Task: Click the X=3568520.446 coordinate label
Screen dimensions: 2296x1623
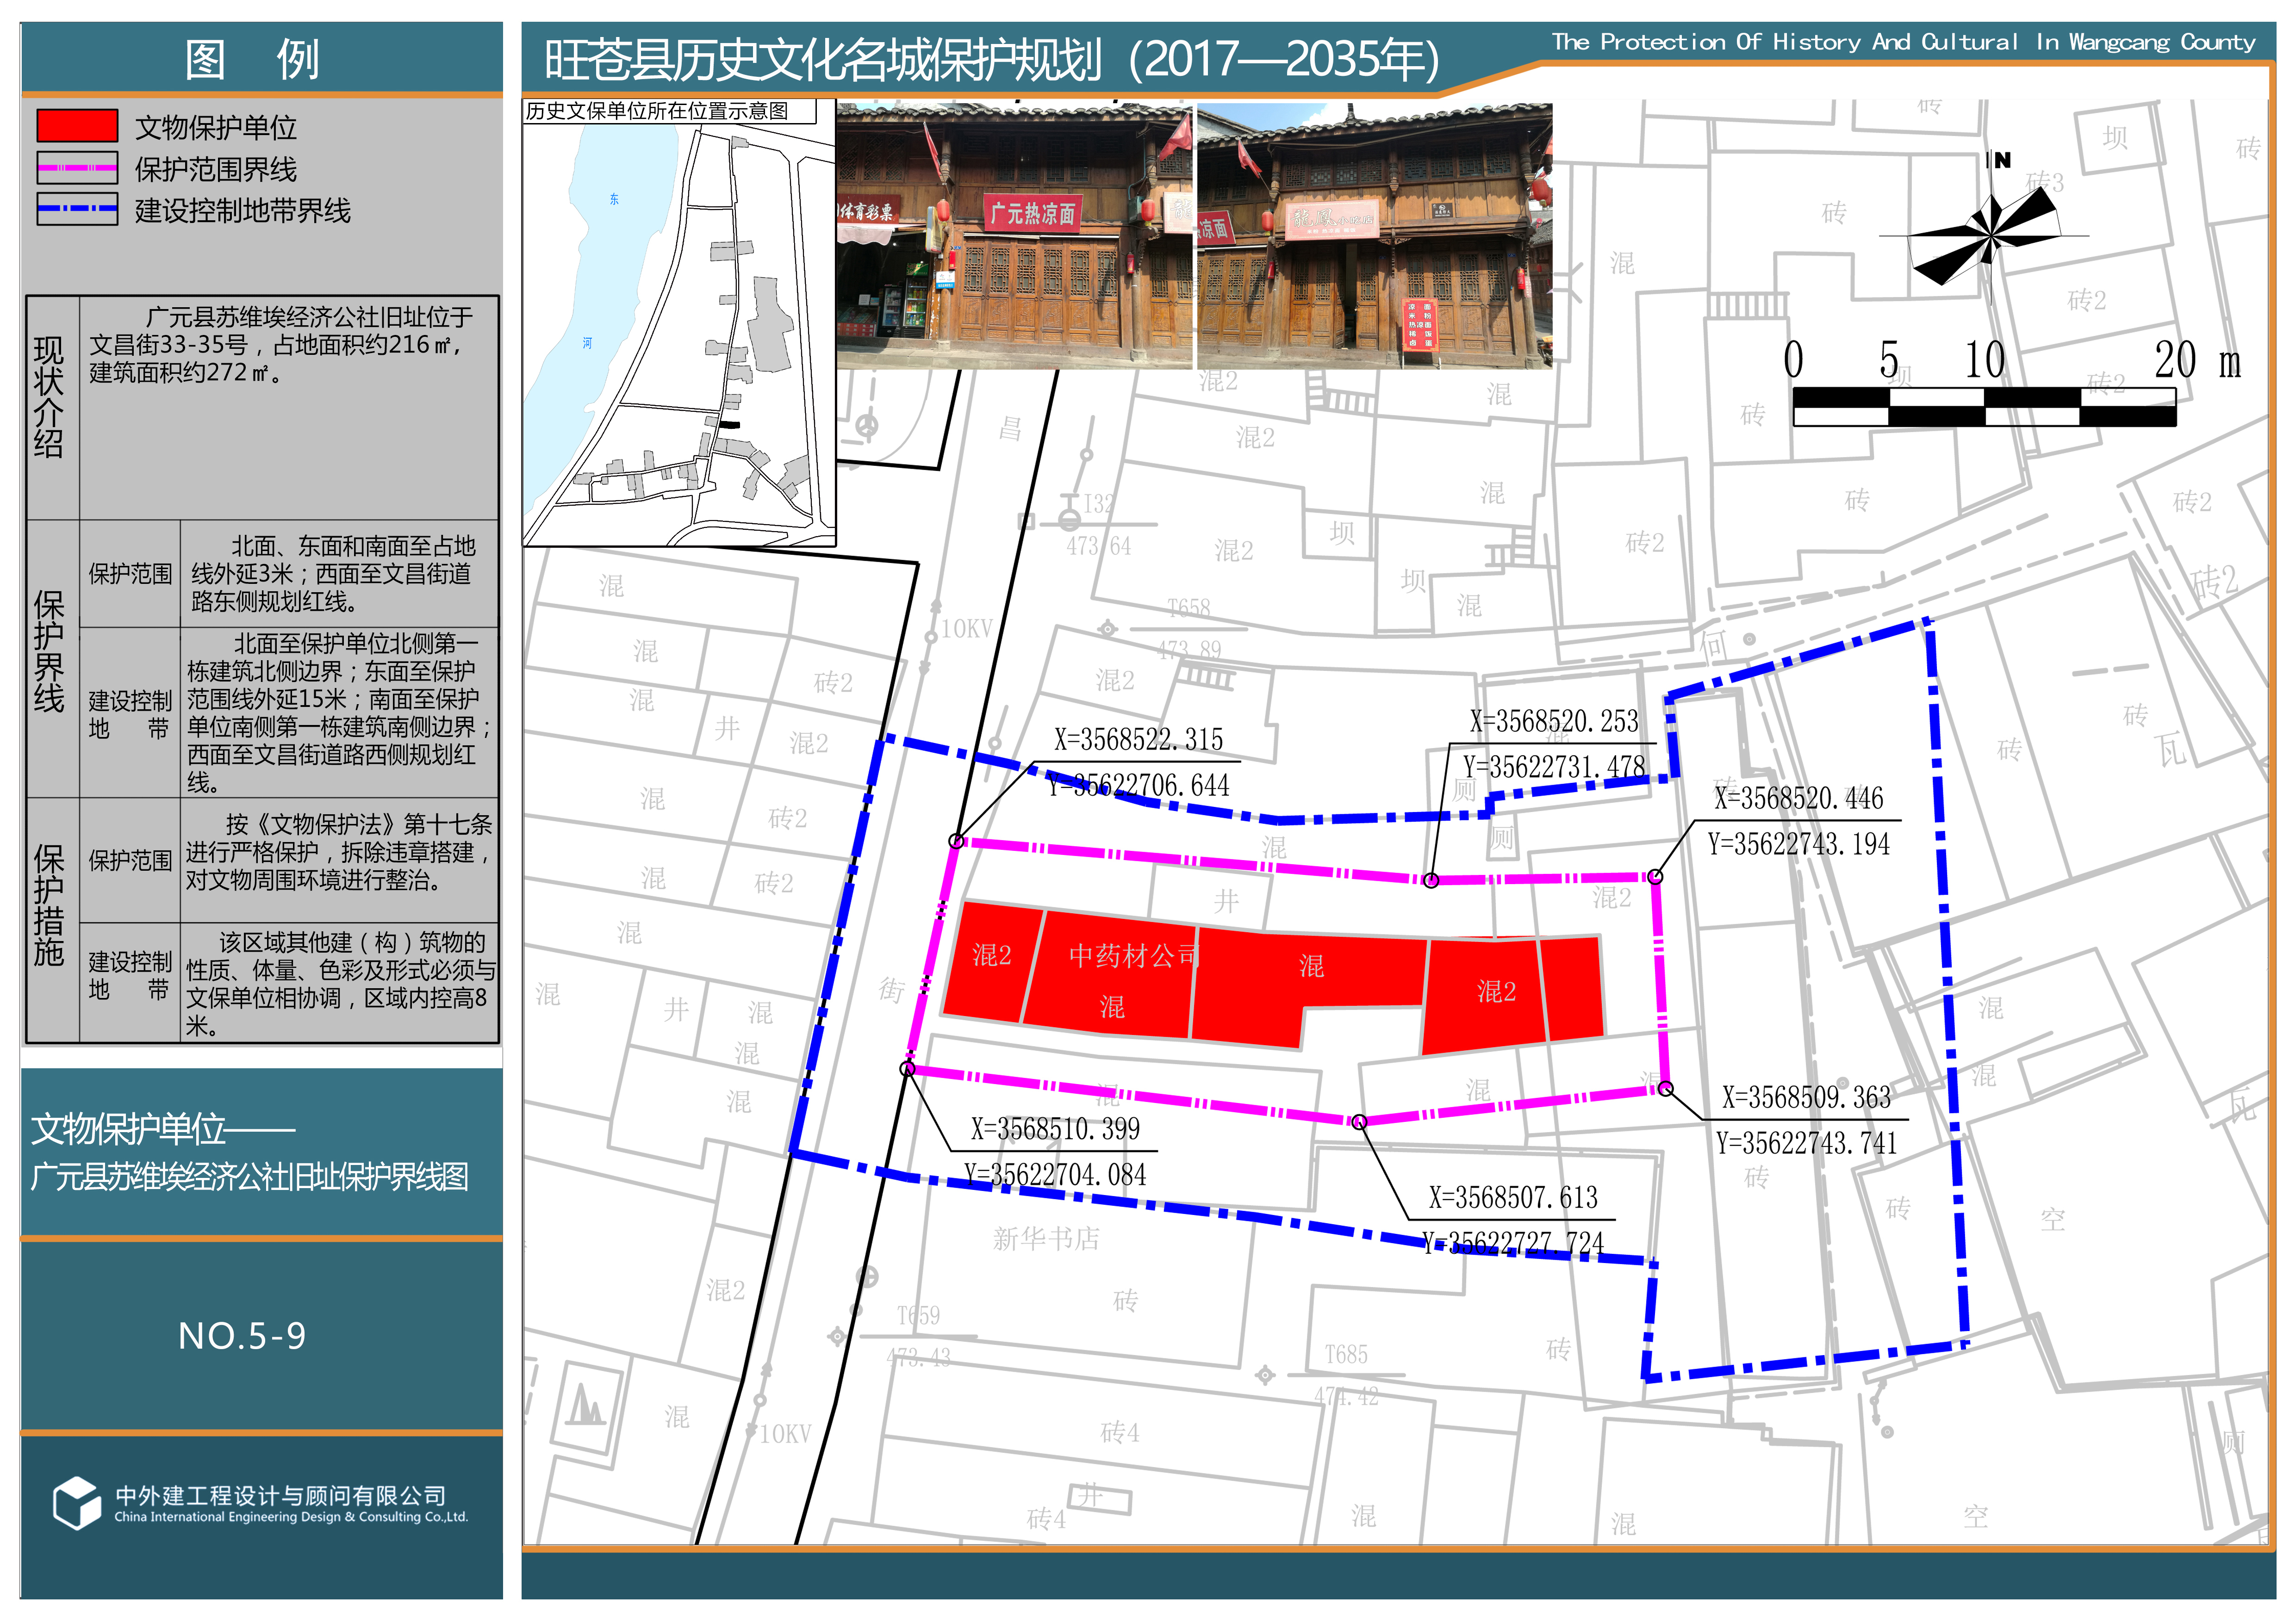Action: [1798, 799]
